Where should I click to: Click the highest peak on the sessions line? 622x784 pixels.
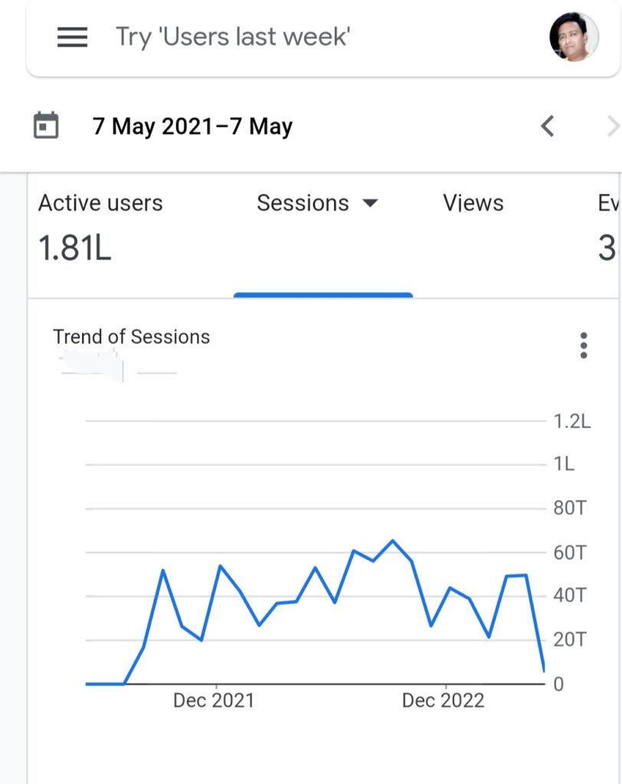[x=392, y=541]
